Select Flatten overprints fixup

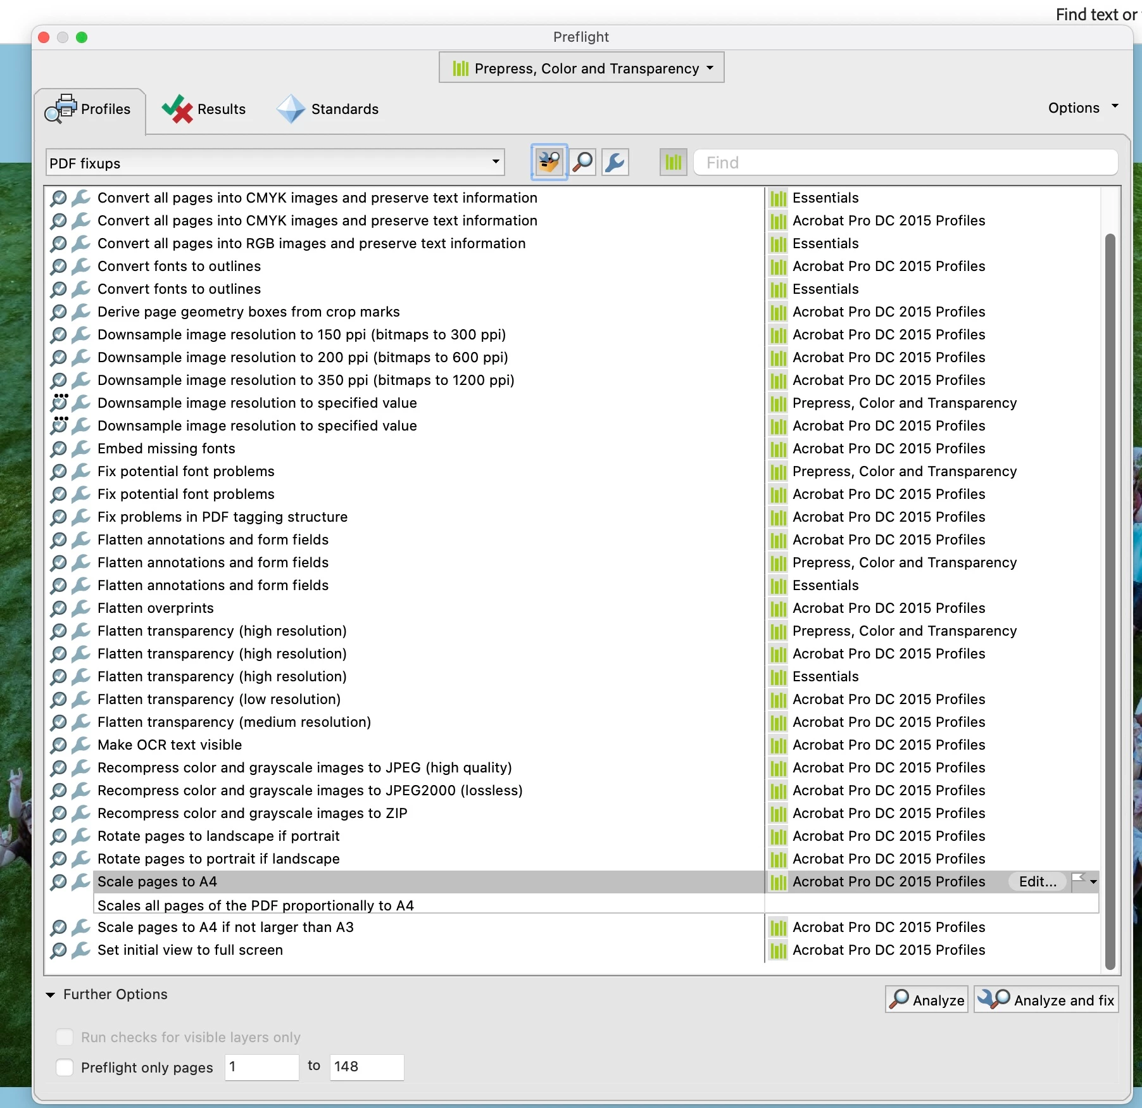(156, 608)
